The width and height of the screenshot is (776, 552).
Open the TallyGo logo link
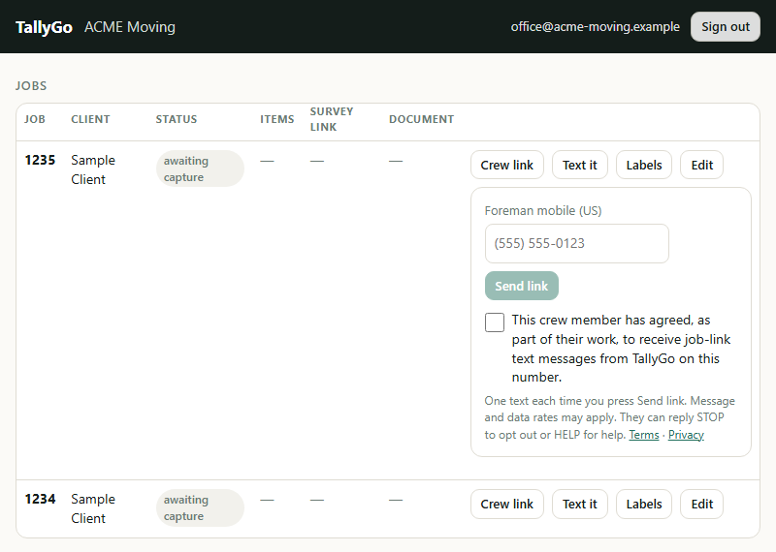click(44, 27)
